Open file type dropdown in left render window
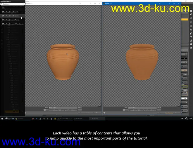The image size is (193, 148). pyautogui.click(x=80, y=108)
